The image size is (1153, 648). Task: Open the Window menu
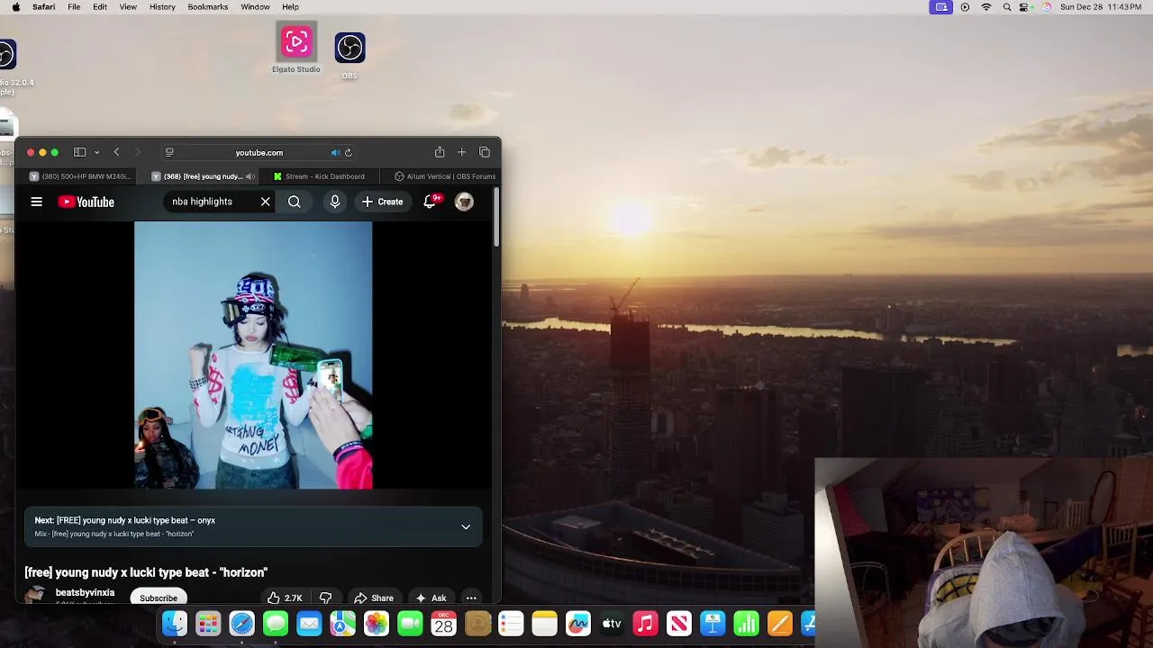pyautogui.click(x=255, y=6)
